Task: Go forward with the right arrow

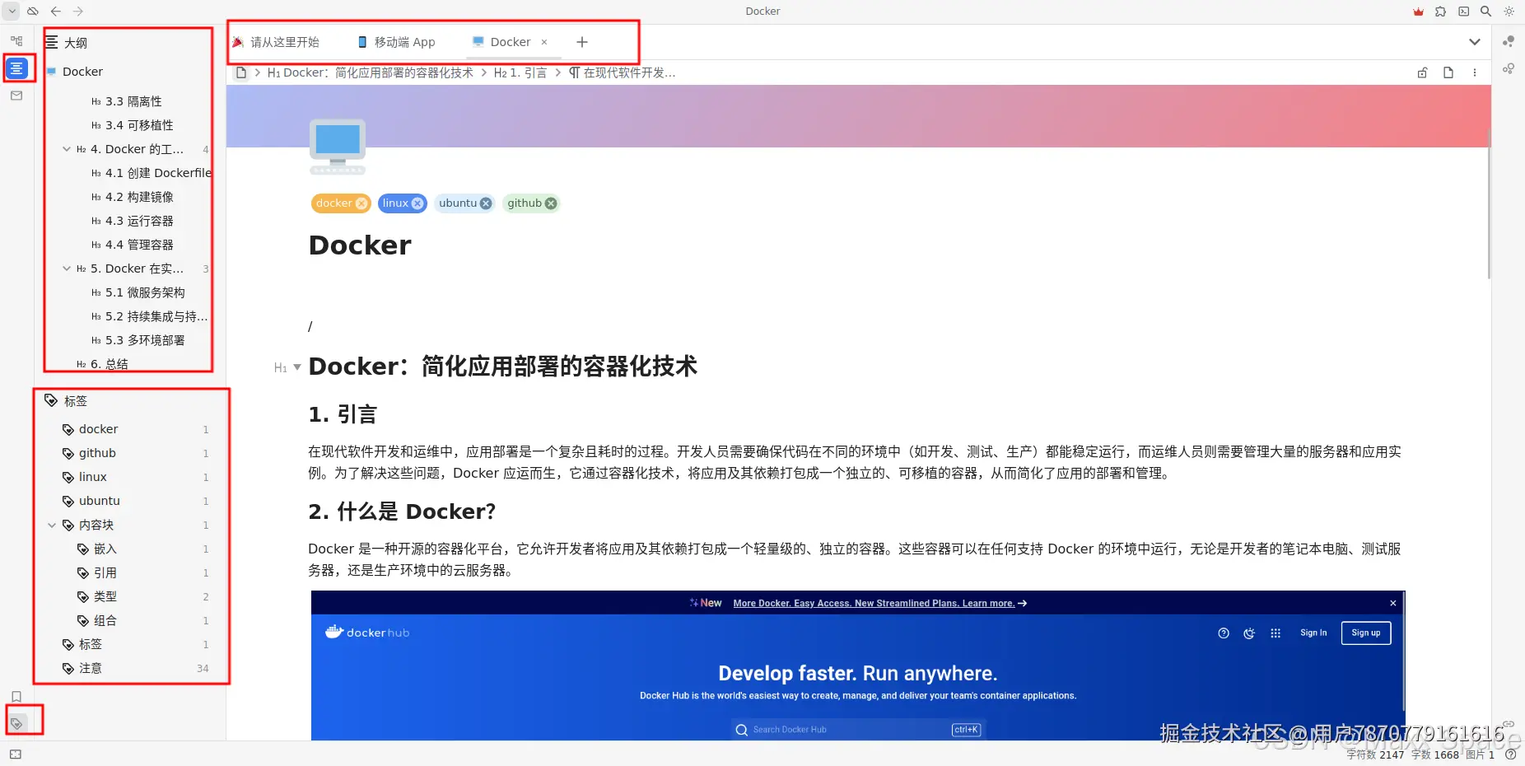Action: tap(78, 11)
